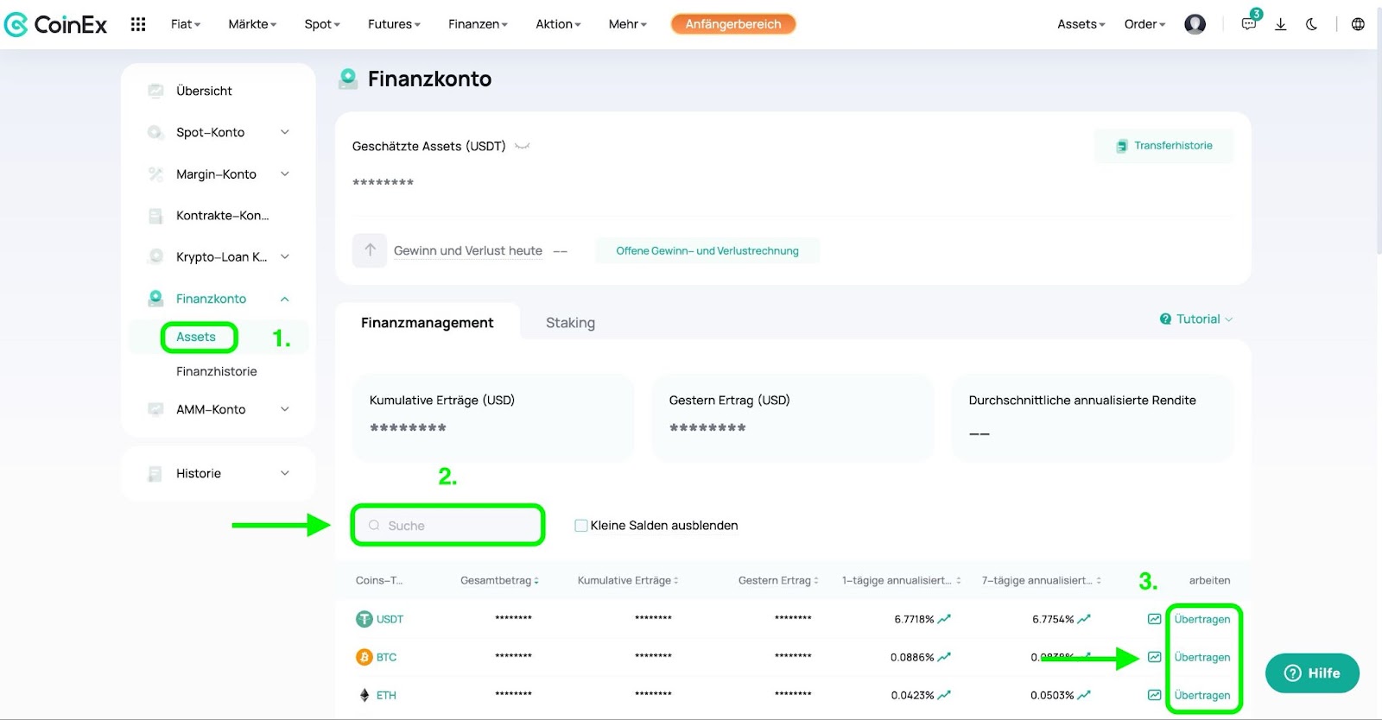
Task: Click Übertragen for USDT
Action: tap(1202, 619)
